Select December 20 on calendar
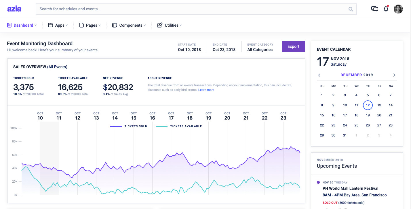Image resolution: width=411 pixels, height=209 pixels. 379,115
